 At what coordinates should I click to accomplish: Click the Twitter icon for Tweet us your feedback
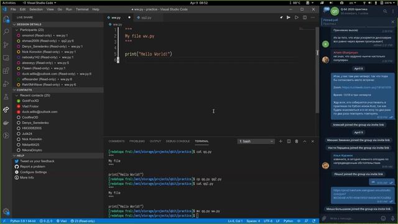coord(17,161)
